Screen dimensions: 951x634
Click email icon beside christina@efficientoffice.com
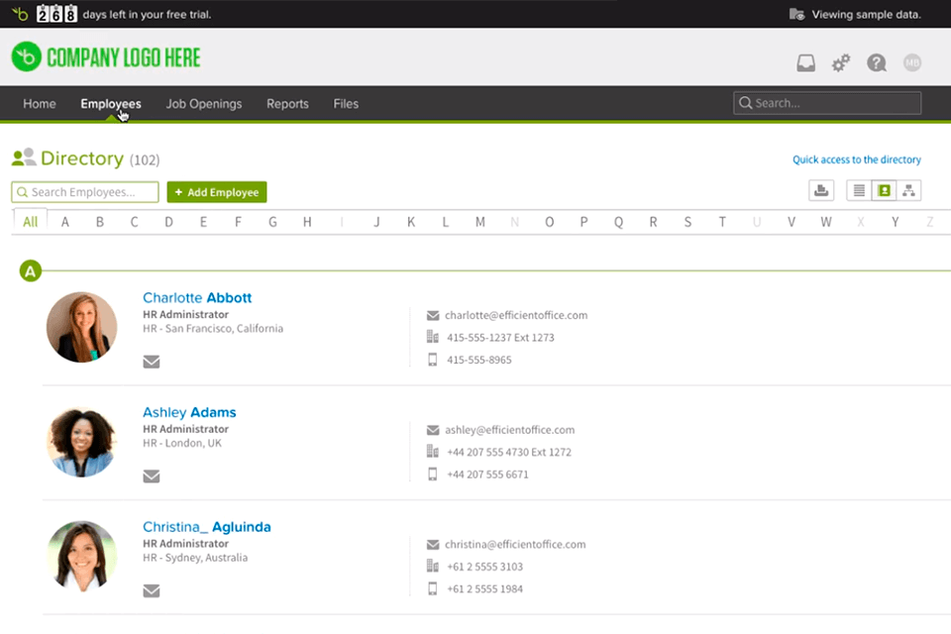point(433,545)
